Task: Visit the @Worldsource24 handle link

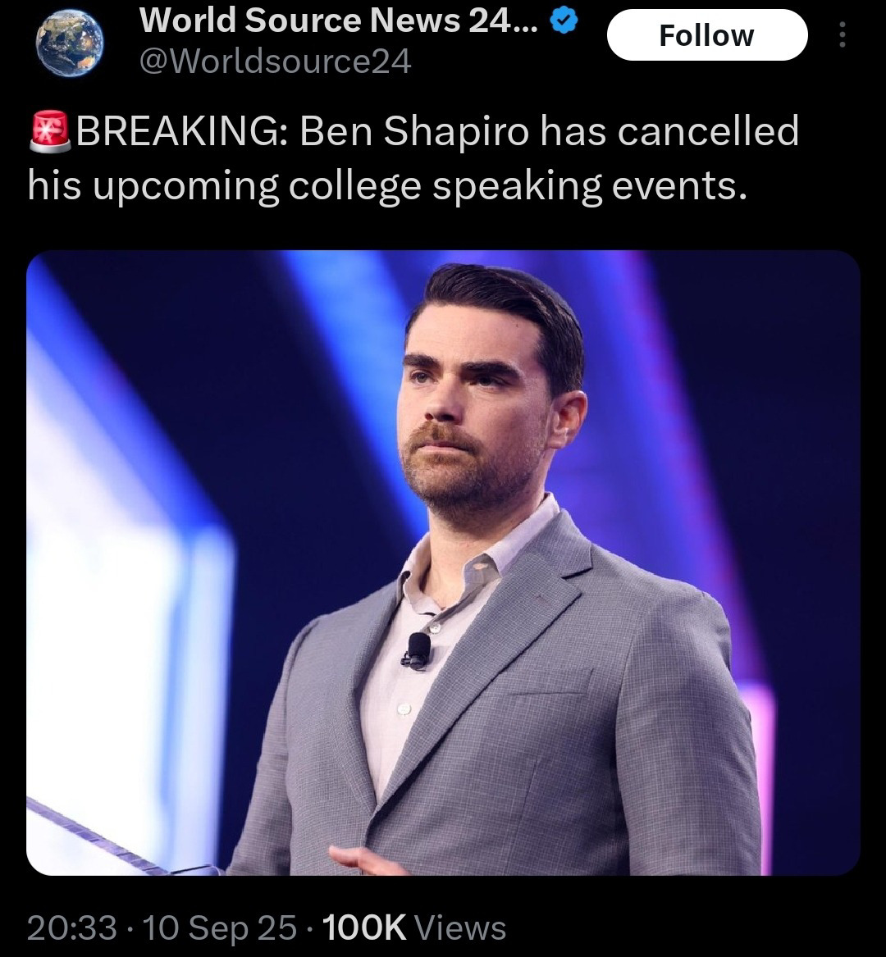Action: 276,62
